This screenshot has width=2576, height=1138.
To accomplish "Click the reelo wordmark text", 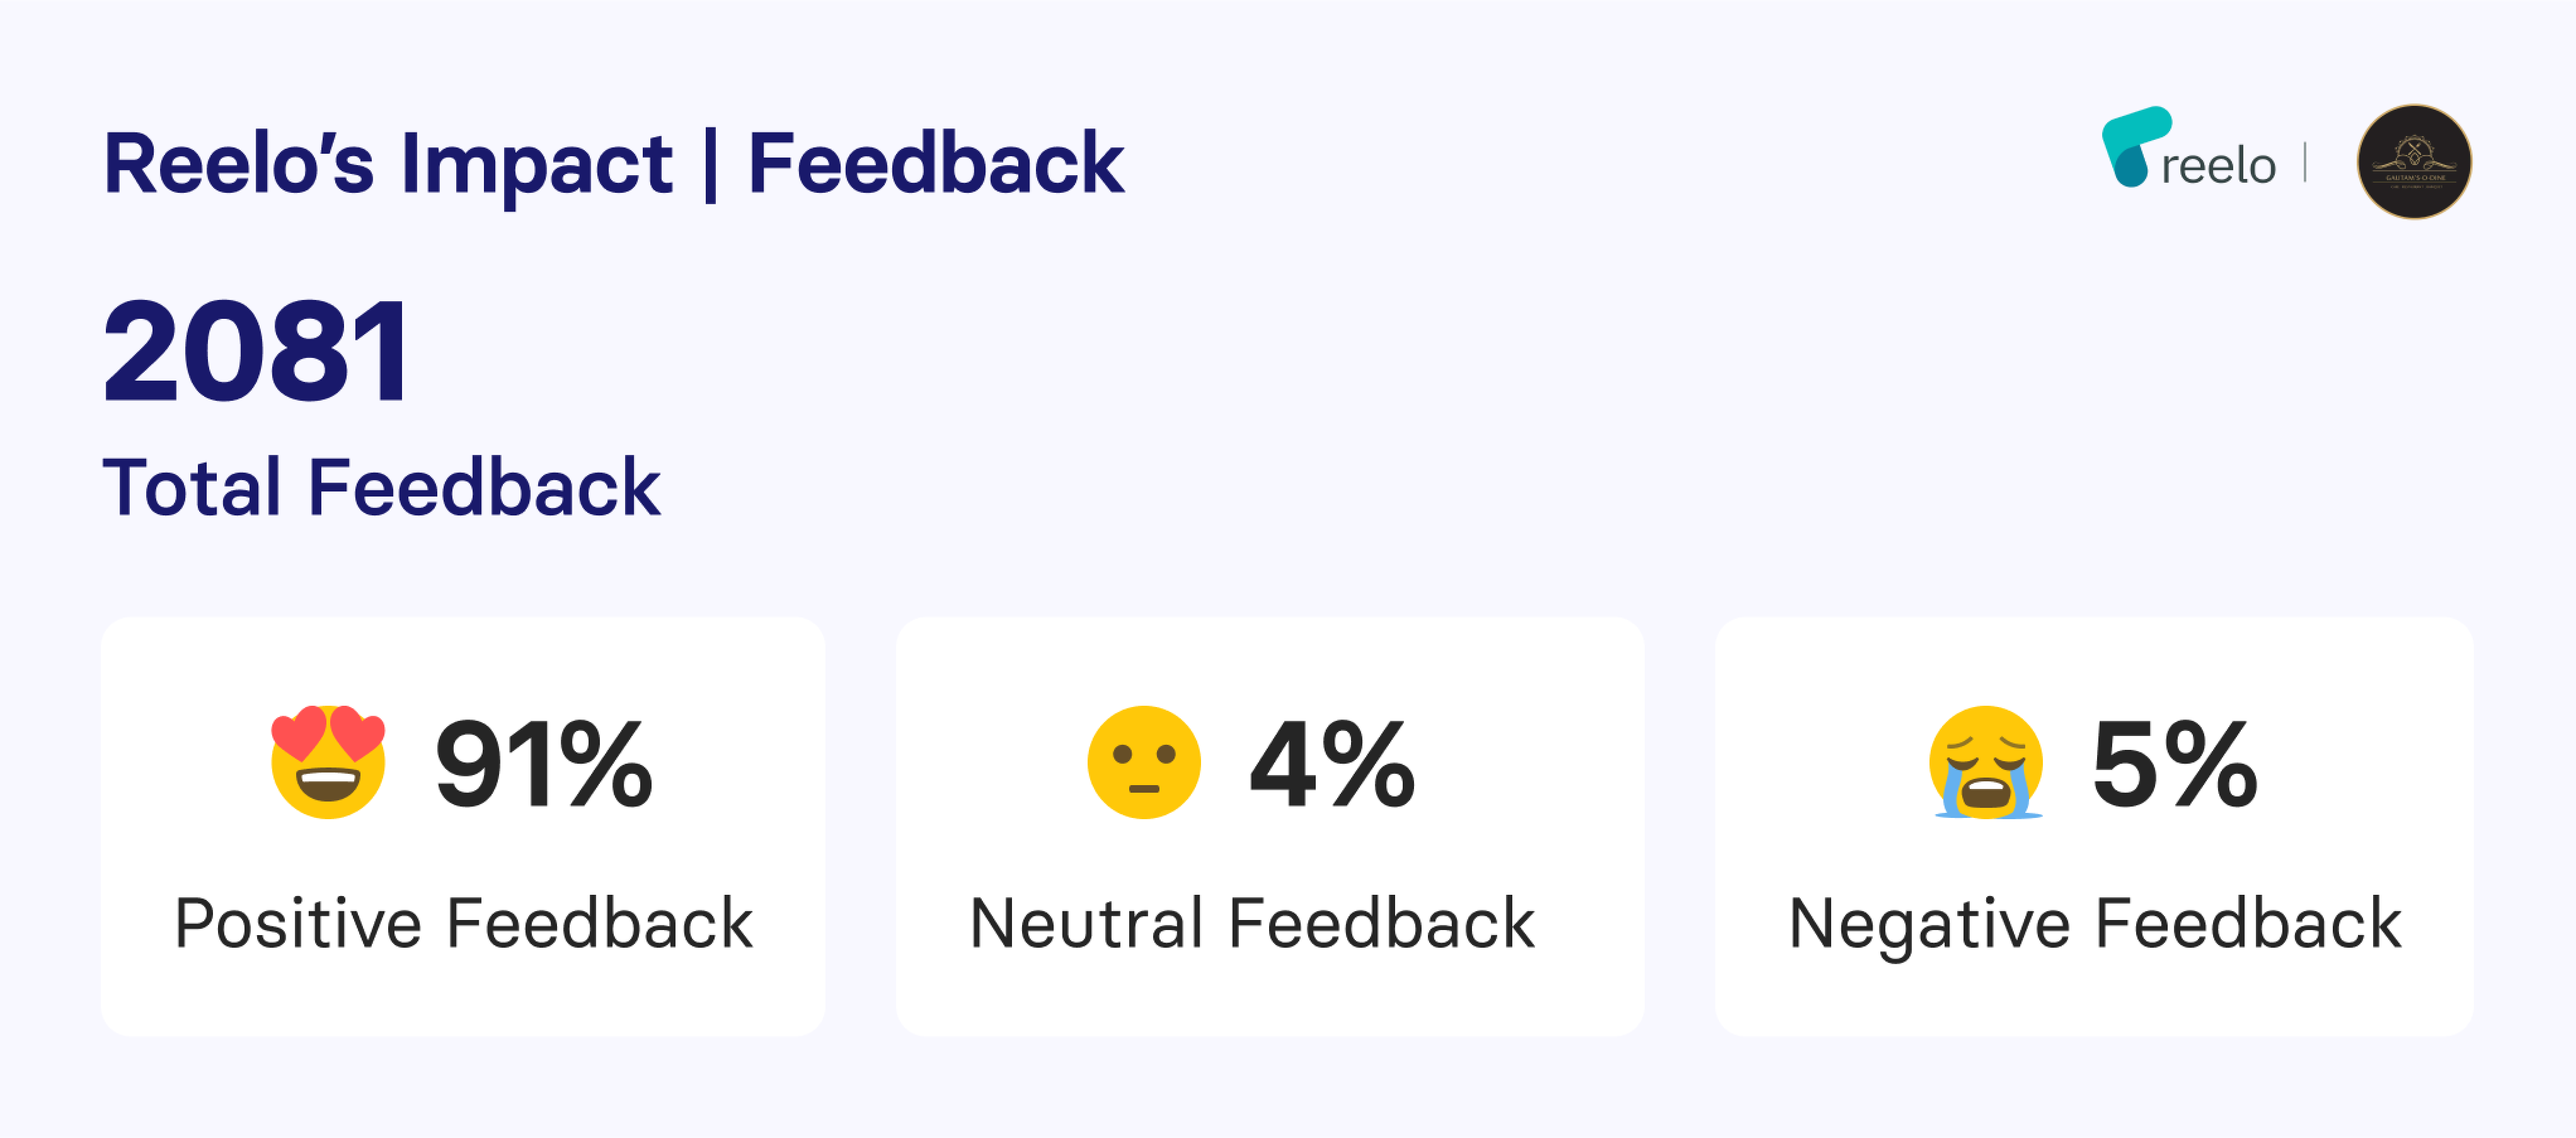I will pos(2219,166).
